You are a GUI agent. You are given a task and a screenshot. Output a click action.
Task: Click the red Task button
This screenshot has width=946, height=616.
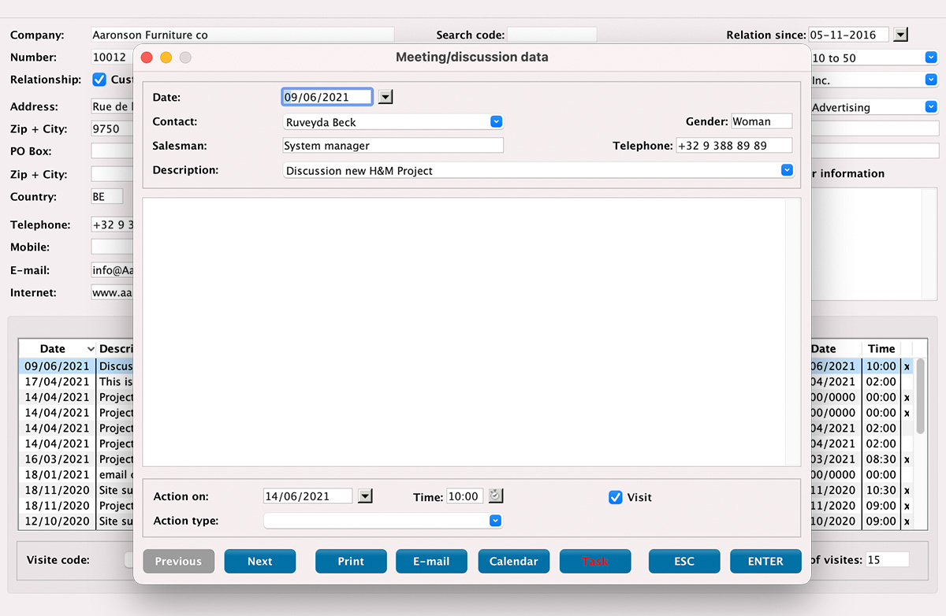(595, 561)
